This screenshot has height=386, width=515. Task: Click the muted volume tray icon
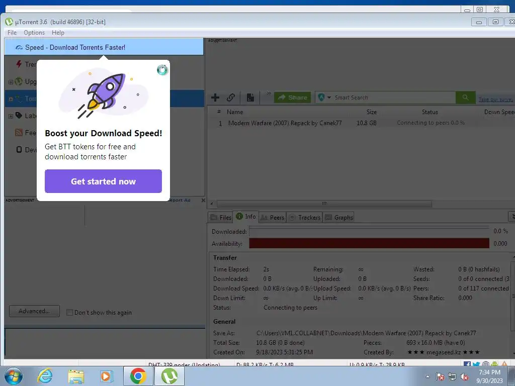coord(464,376)
